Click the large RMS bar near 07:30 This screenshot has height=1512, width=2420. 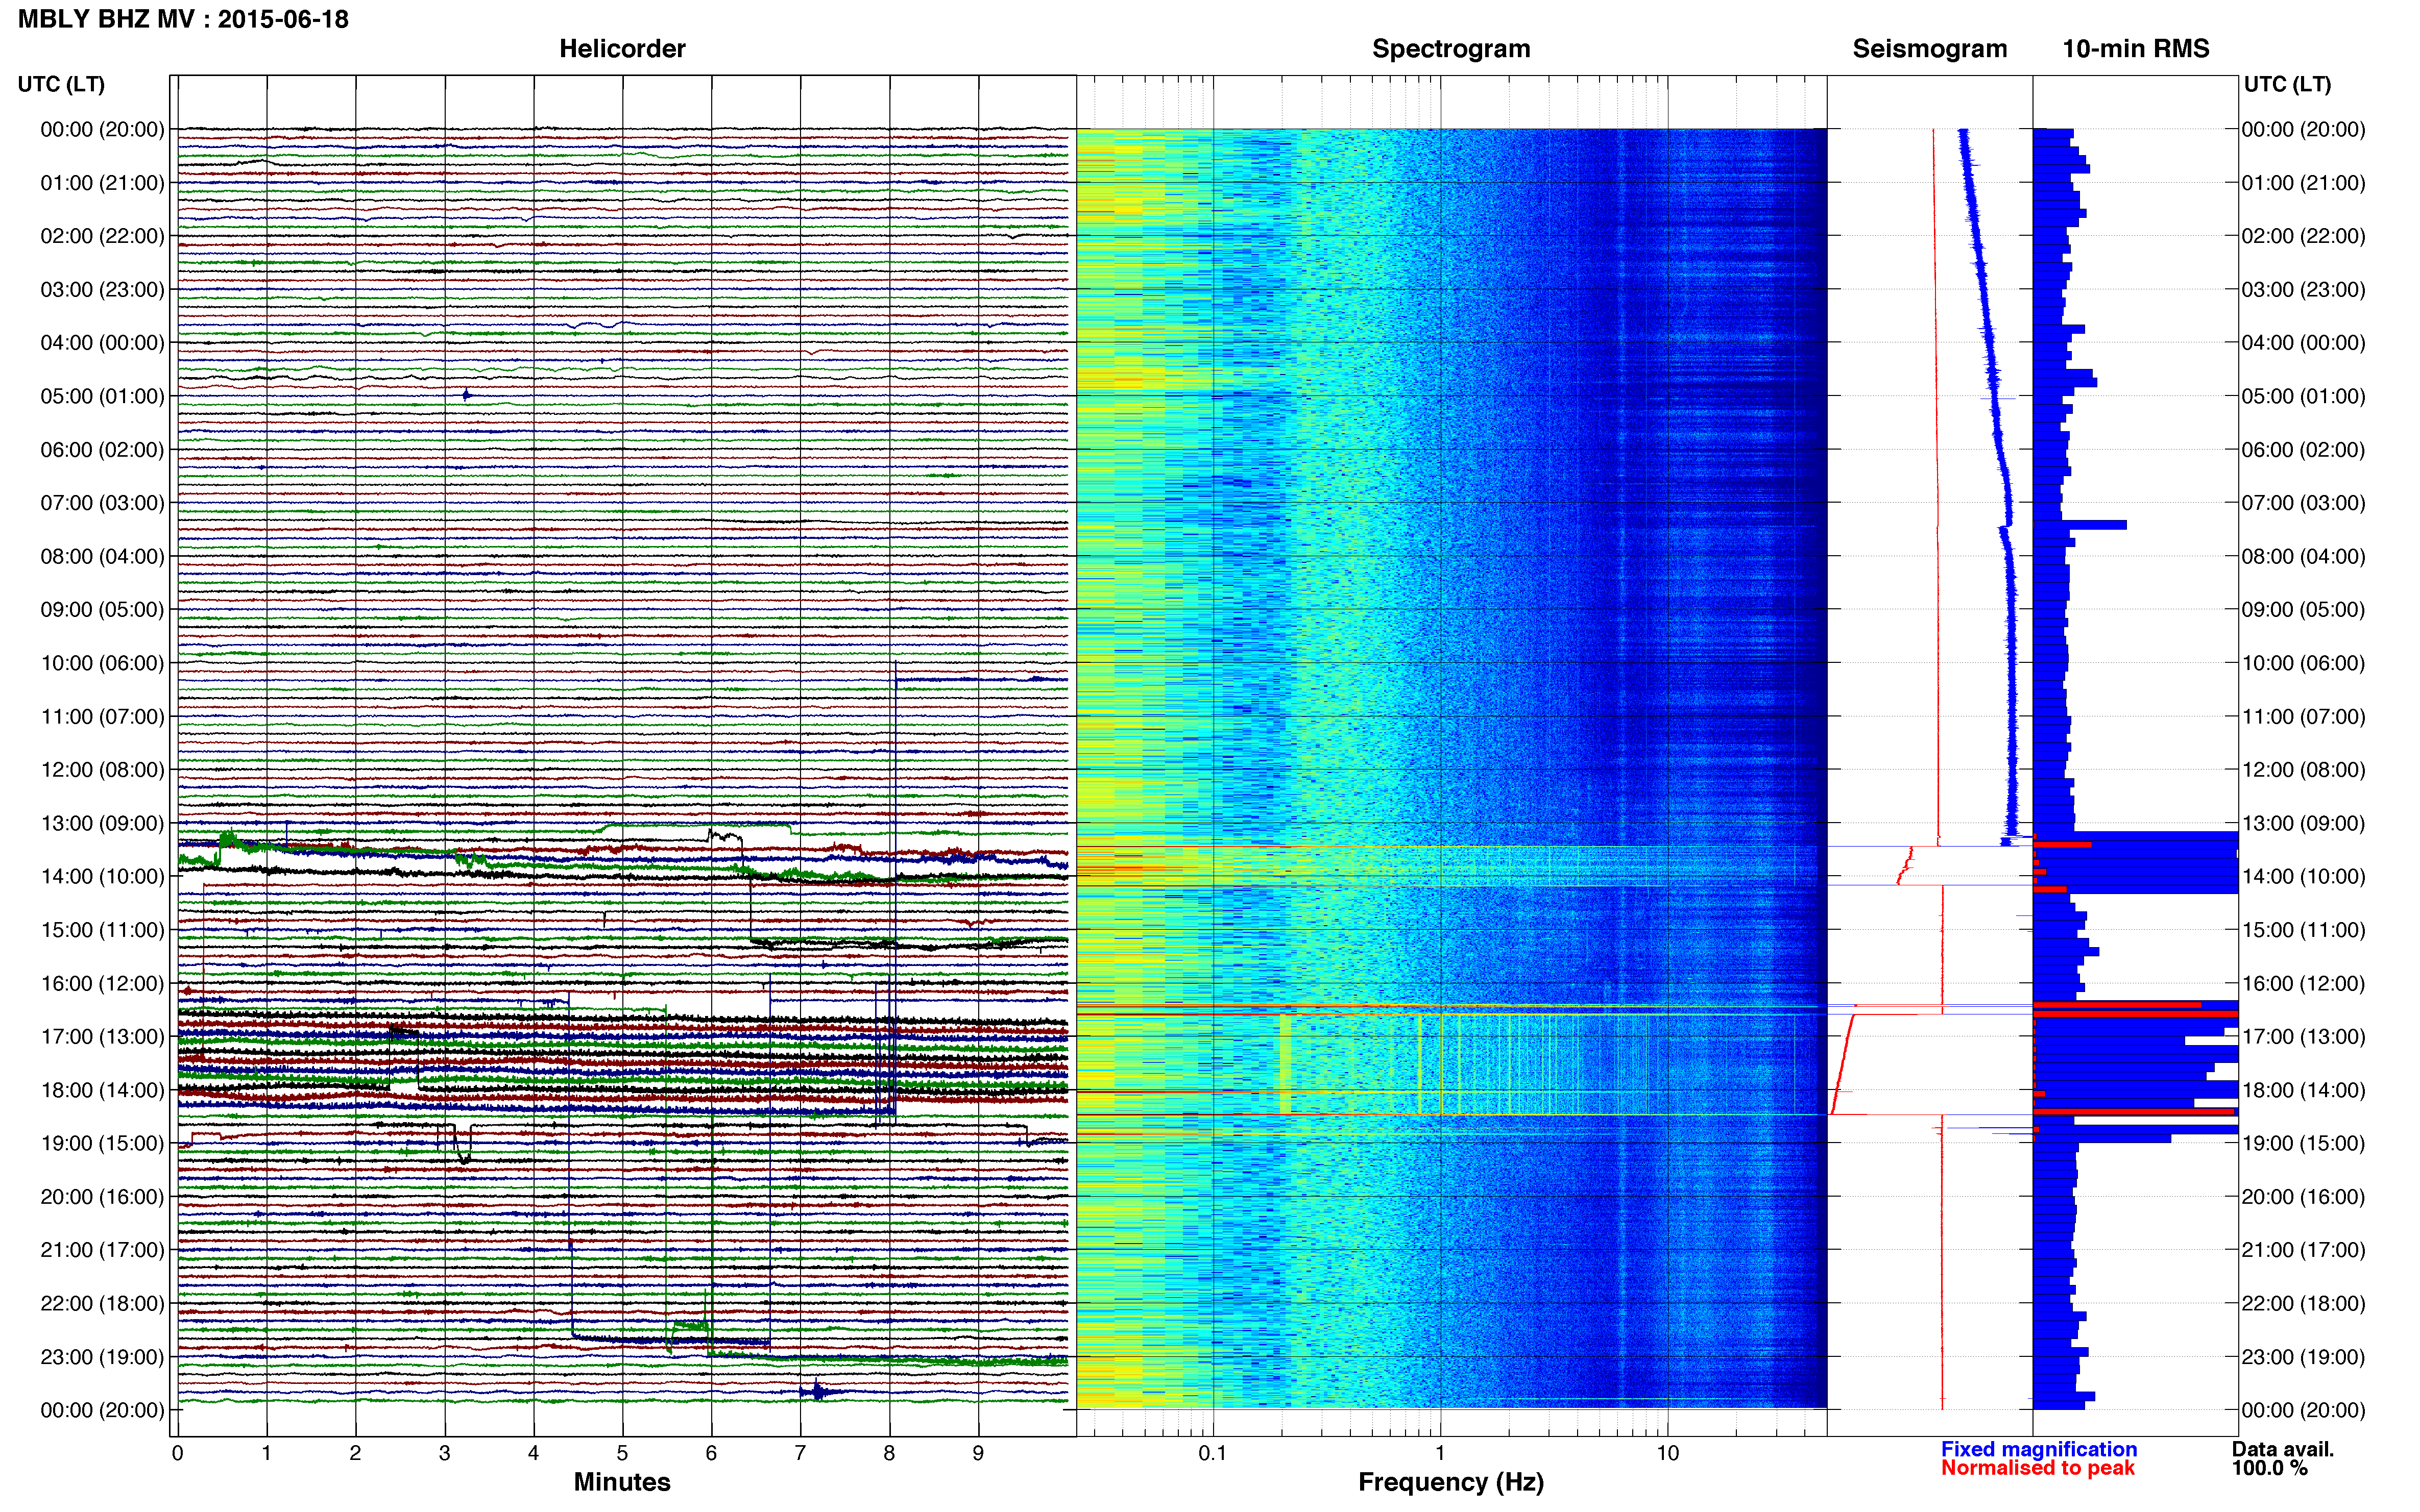coord(2080,525)
